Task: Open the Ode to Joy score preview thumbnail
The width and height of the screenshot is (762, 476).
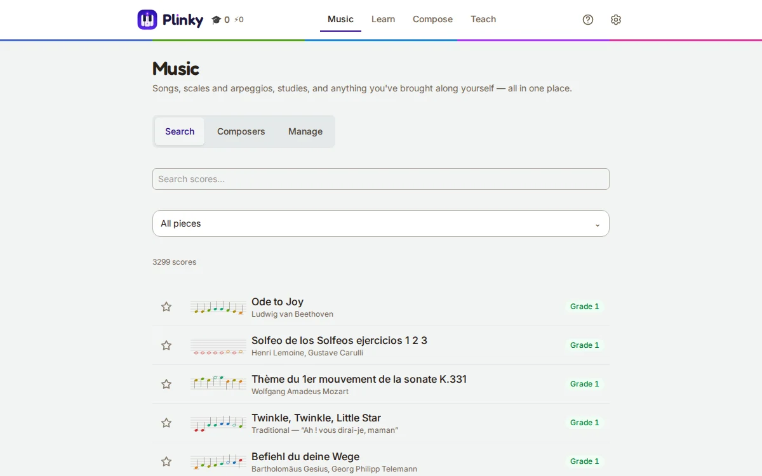Action: point(218,307)
